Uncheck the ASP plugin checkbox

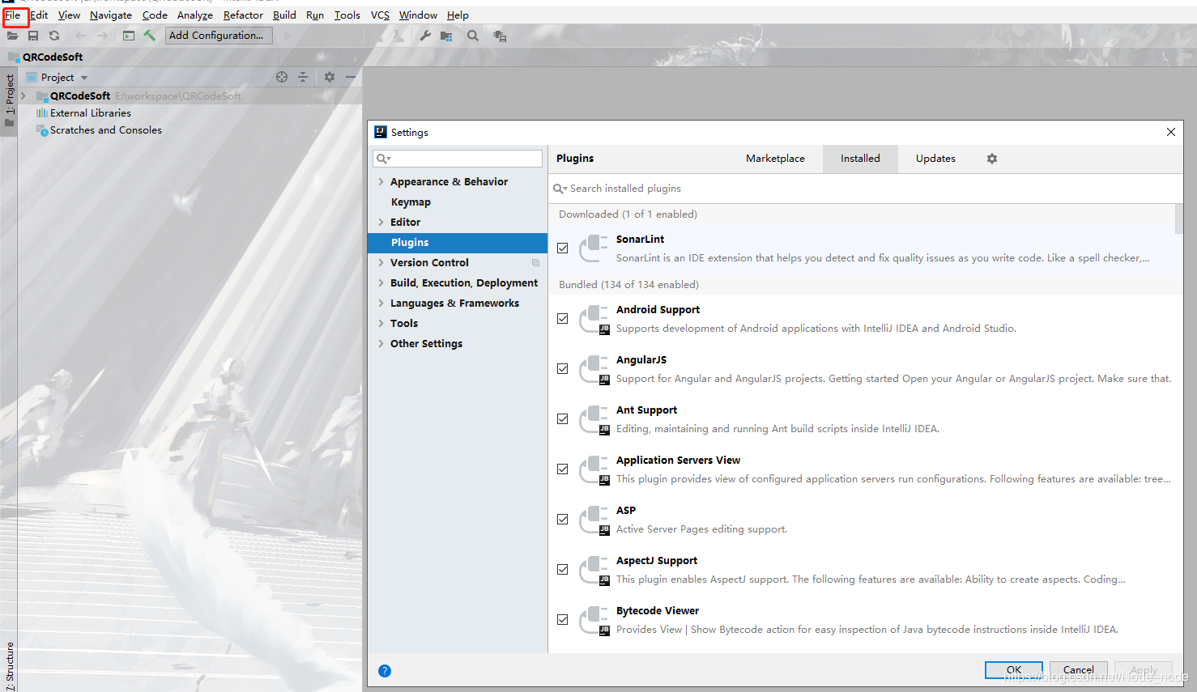coord(563,520)
